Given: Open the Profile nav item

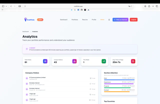Looking at the screenshot, I should [94, 19].
